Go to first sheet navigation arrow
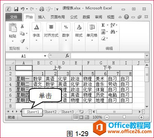 pyautogui.click(x=8, y=111)
